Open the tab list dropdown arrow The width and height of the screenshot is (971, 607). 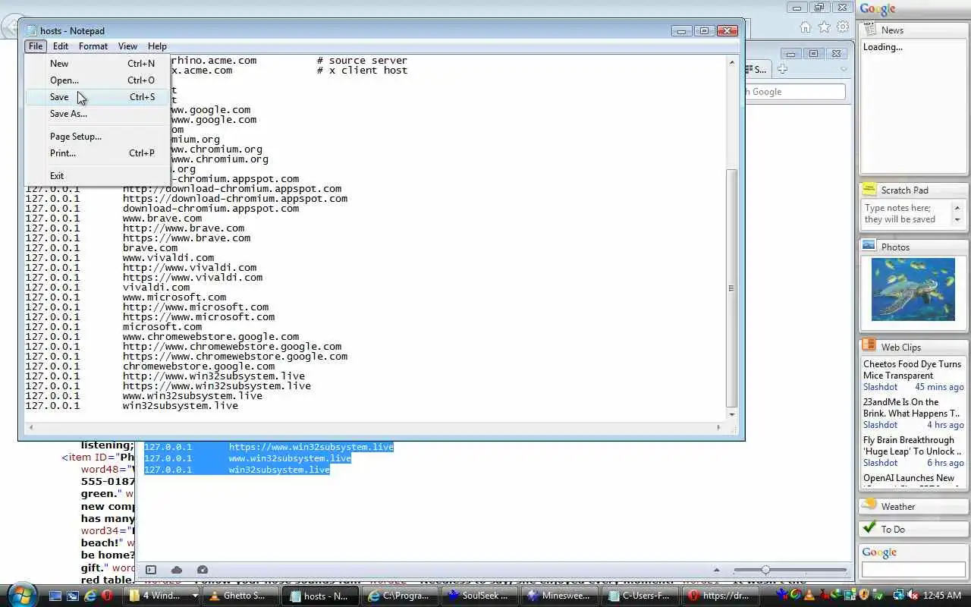point(844,69)
